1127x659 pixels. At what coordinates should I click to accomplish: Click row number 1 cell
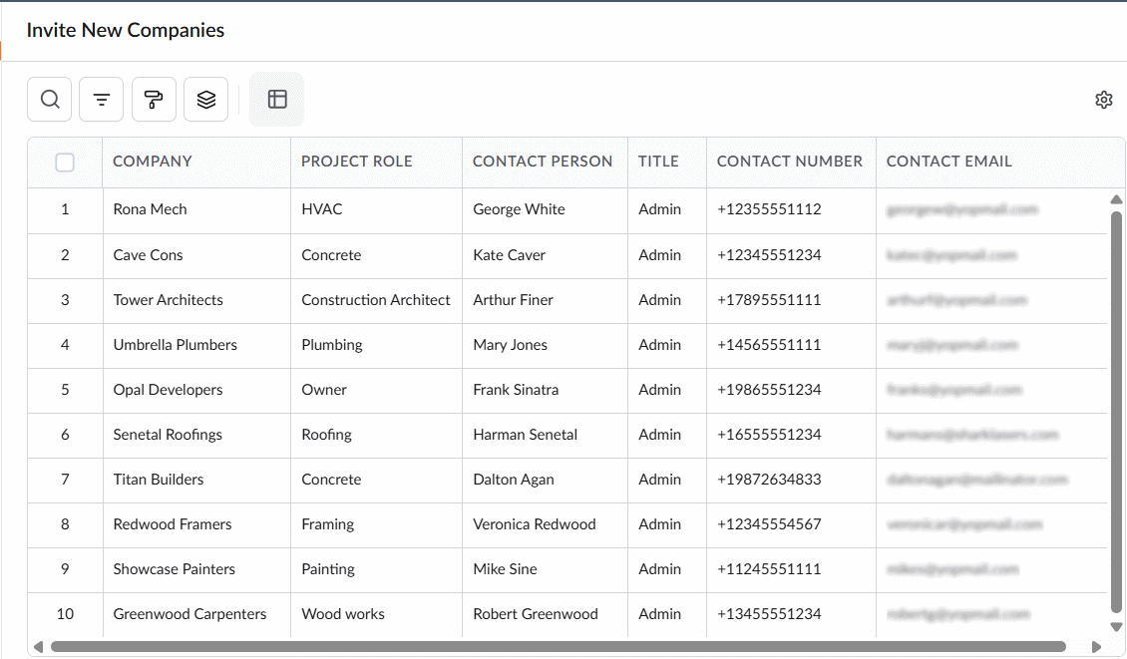click(x=65, y=209)
